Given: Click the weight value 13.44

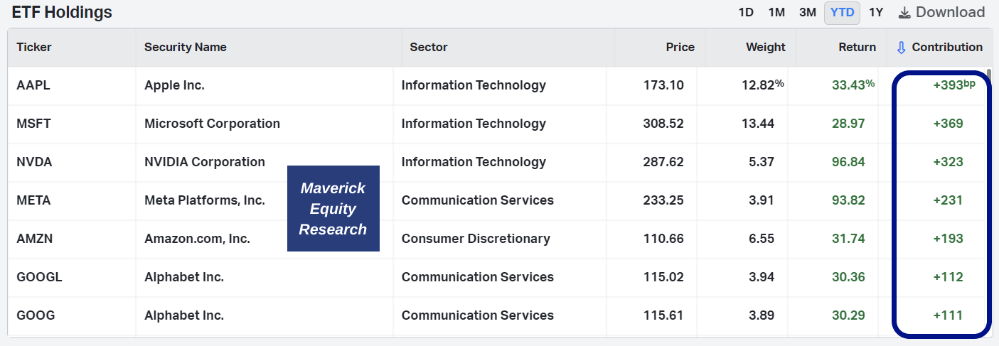Looking at the screenshot, I should (x=758, y=124).
